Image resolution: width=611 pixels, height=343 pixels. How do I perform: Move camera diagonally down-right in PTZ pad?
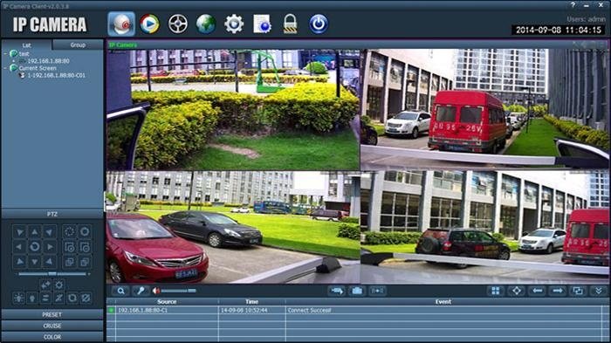click(50, 262)
